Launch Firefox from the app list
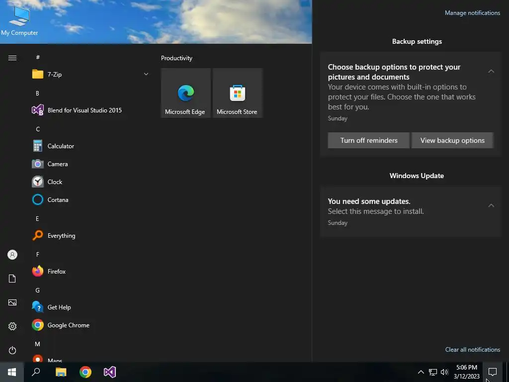The width and height of the screenshot is (509, 382). 90,271
